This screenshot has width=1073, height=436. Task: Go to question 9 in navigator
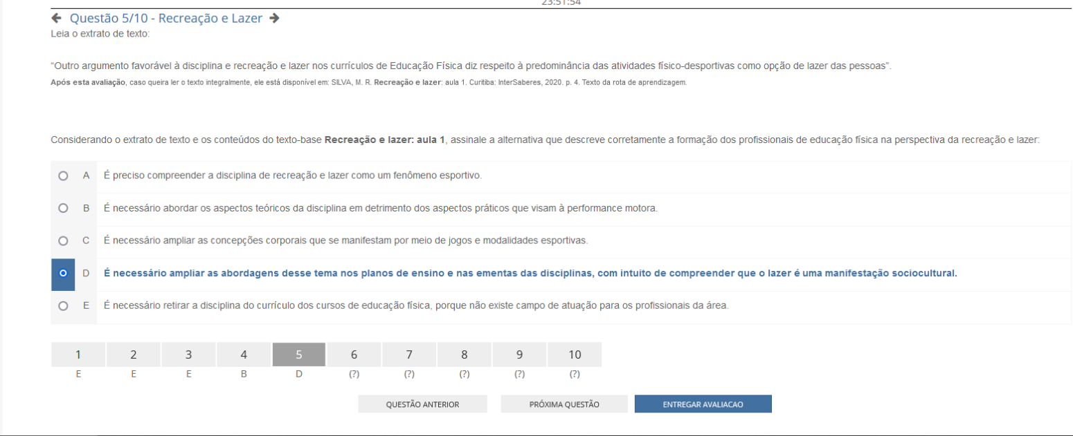click(x=519, y=354)
